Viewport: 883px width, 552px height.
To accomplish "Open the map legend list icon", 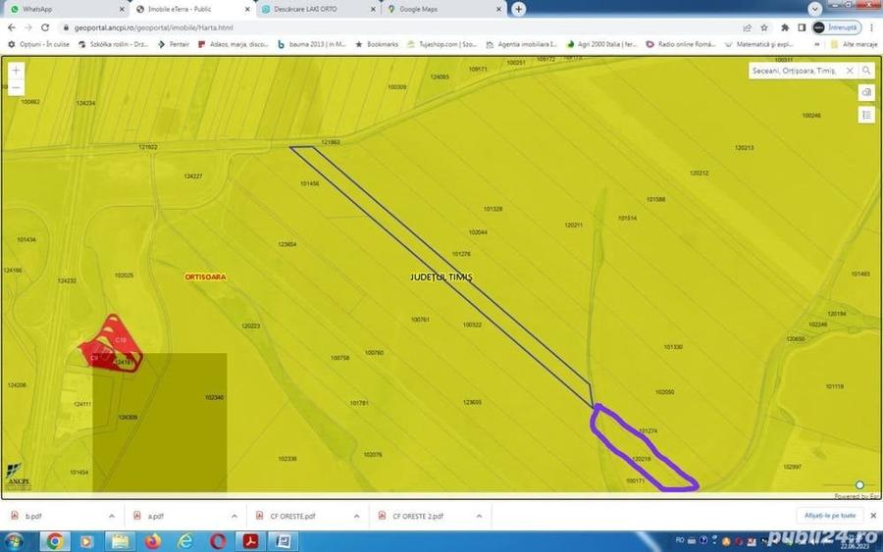I will 866,115.
